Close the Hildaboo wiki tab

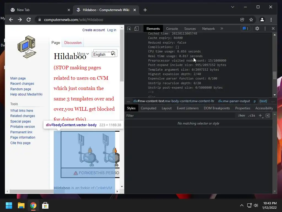pyautogui.click(x=134, y=10)
